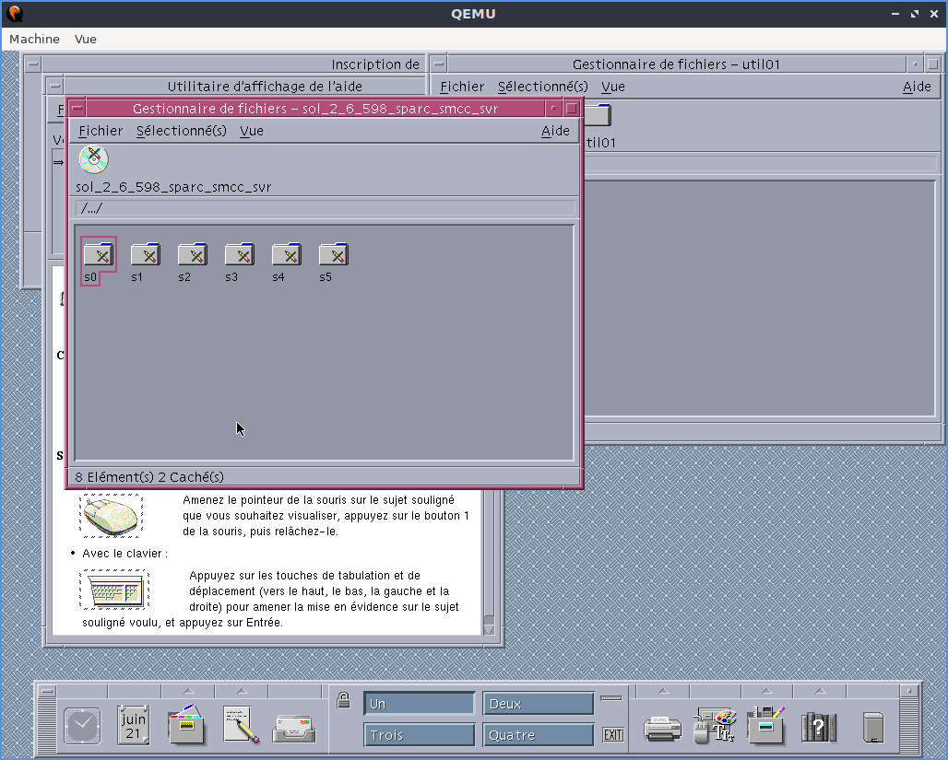
Task: Open Sélectionné(s) menu in util01 file manager
Action: pyautogui.click(x=543, y=87)
